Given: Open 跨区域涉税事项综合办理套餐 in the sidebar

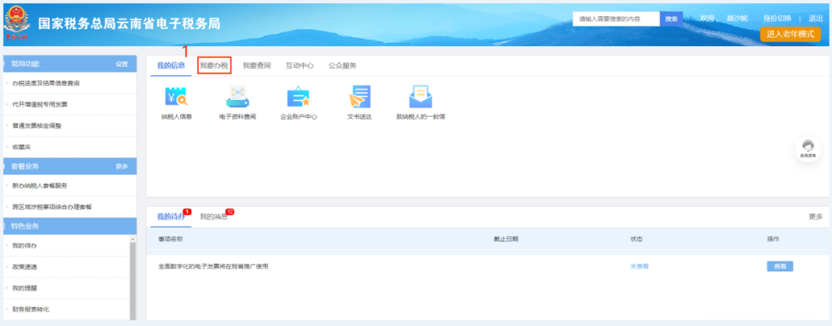Looking at the screenshot, I should (x=52, y=206).
